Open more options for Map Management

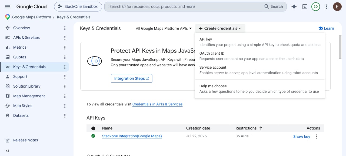(65, 96)
